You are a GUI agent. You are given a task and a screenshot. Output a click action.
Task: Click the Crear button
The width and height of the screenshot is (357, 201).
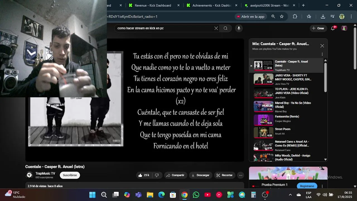[x=318, y=28]
